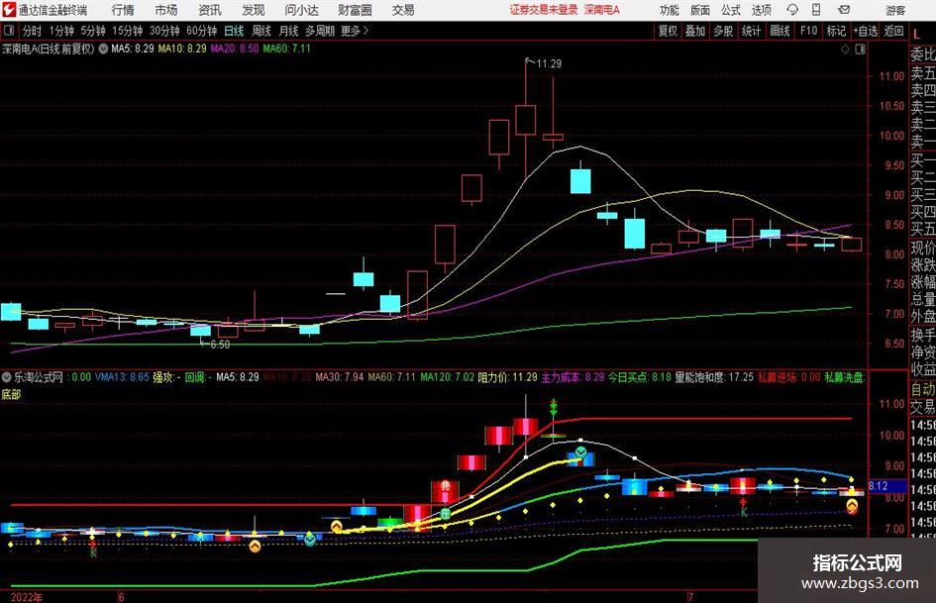Screen dimensions: 936x603
Task: Toggle the left sidebar panel icon
Action: [8, 31]
